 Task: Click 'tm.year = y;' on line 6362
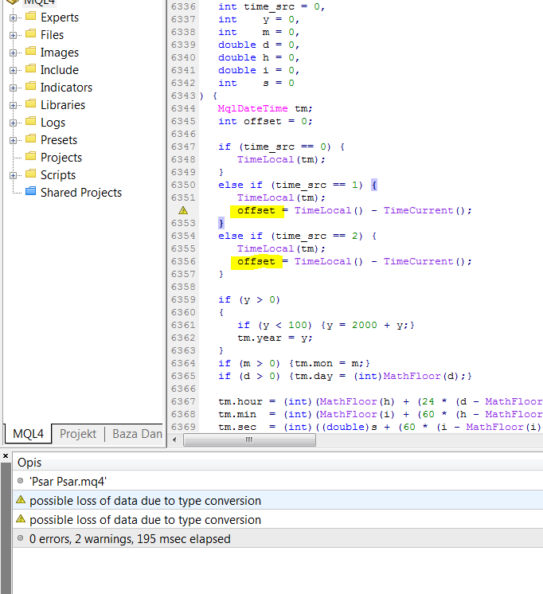275,338
